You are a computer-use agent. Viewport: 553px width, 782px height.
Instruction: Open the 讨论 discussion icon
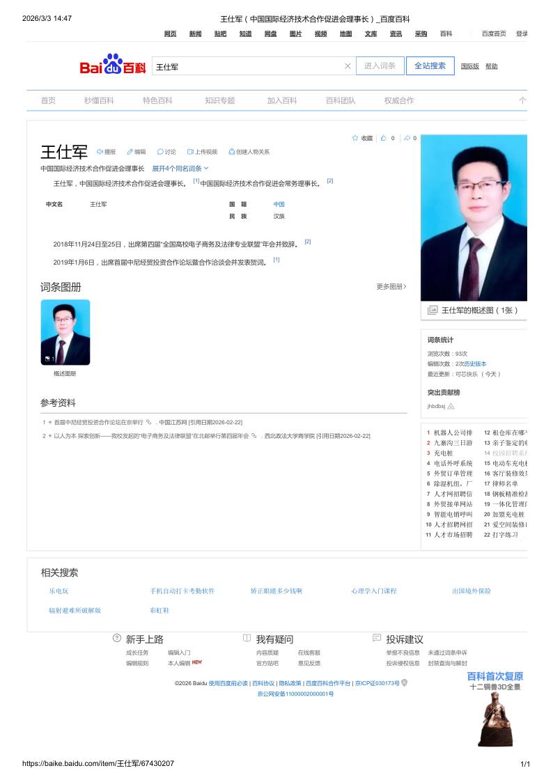160,152
